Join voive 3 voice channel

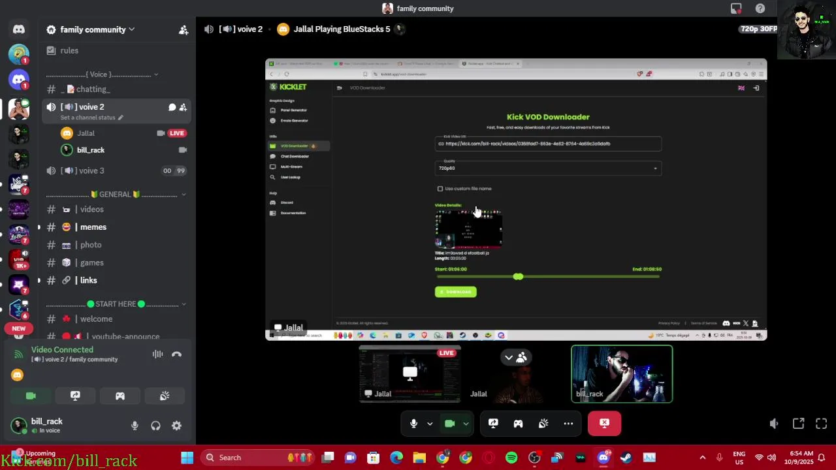tap(116, 171)
